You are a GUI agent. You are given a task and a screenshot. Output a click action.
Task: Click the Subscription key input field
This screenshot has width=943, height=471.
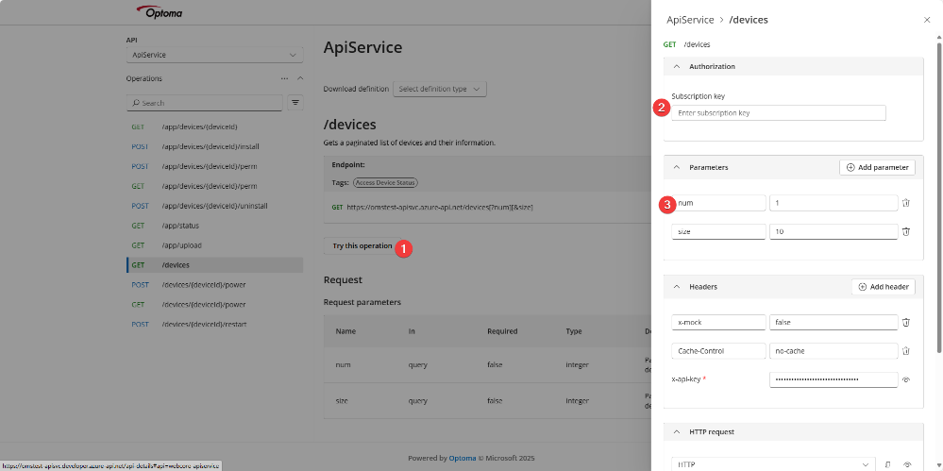click(778, 113)
